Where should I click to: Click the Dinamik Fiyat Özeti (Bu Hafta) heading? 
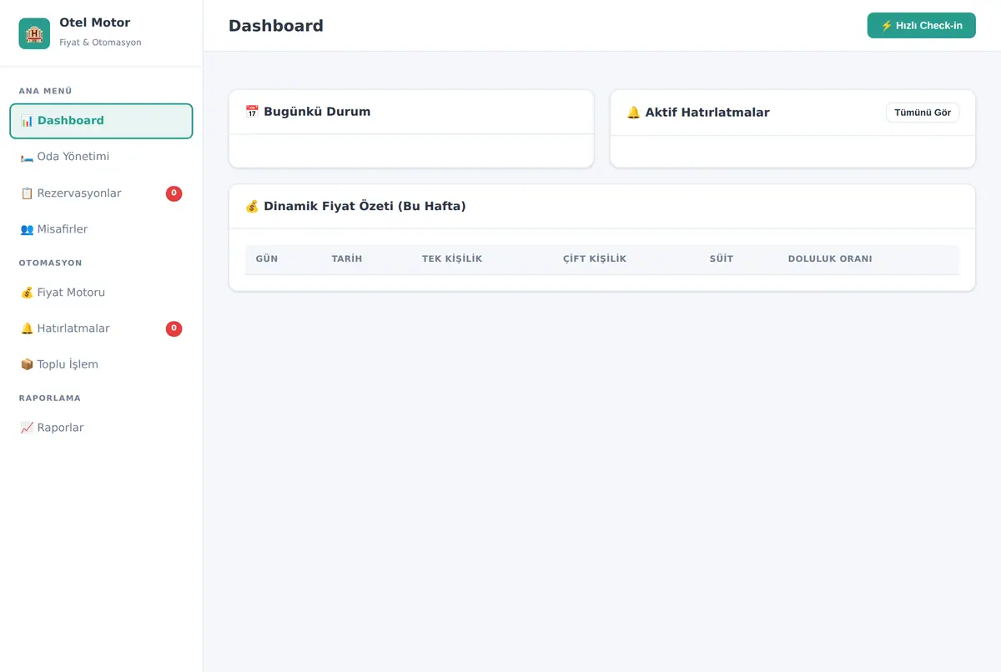pos(365,206)
